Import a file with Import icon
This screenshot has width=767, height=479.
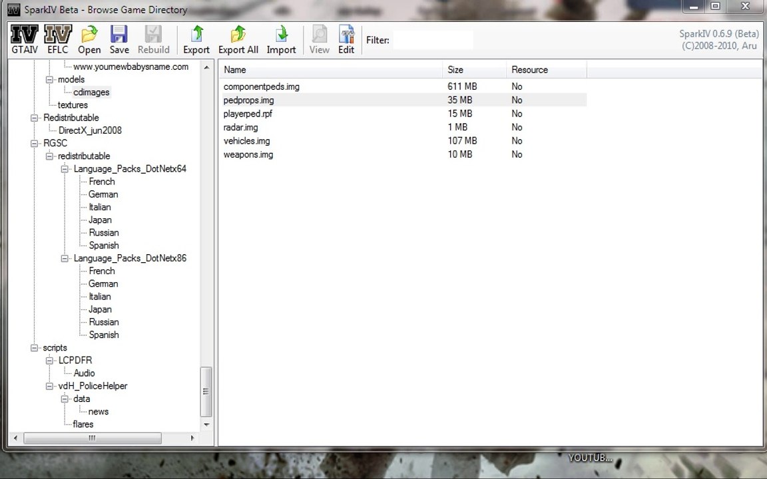(x=281, y=39)
